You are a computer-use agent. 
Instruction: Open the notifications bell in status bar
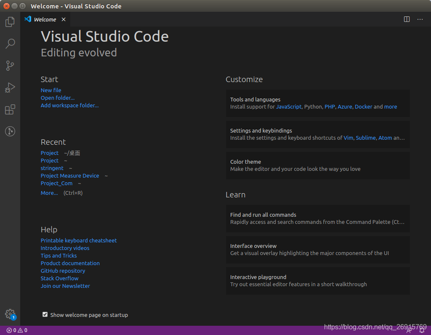421,330
